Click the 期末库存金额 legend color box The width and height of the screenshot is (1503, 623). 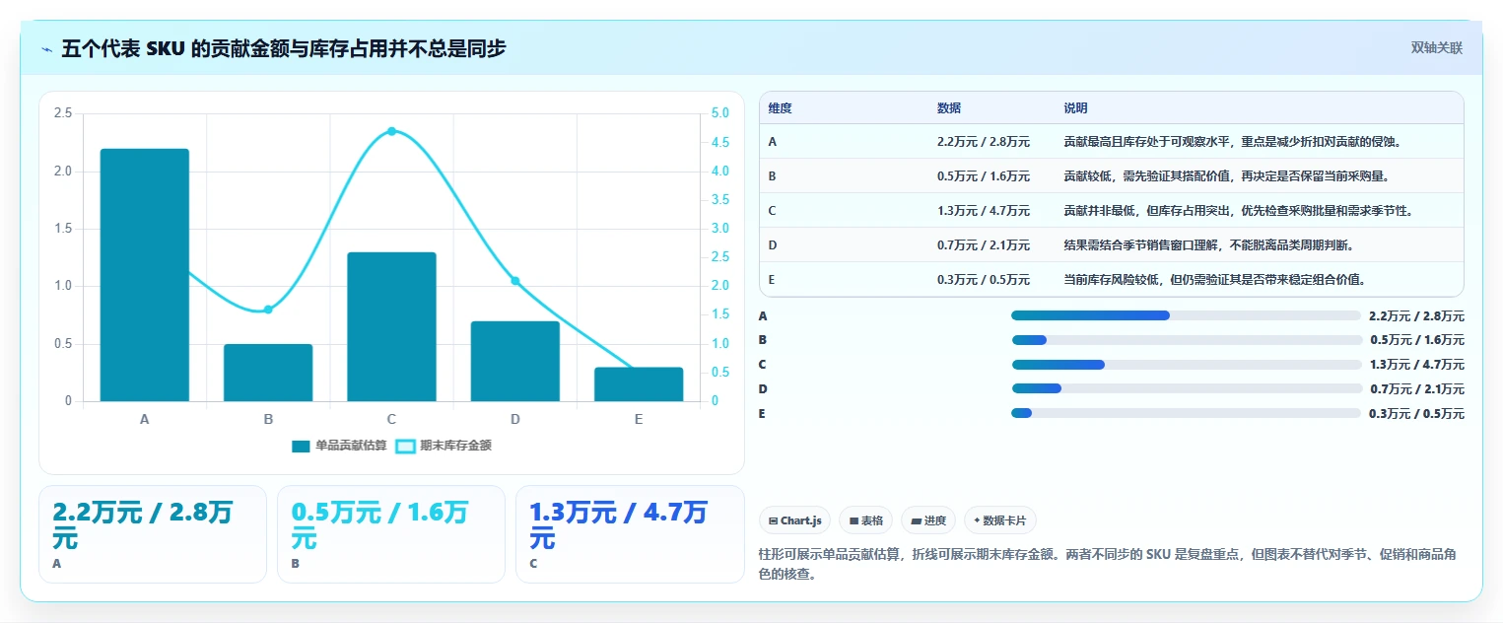tap(405, 447)
